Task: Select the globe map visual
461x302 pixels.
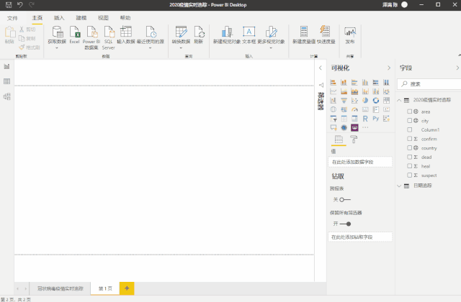Action: (x=333, y=110)
